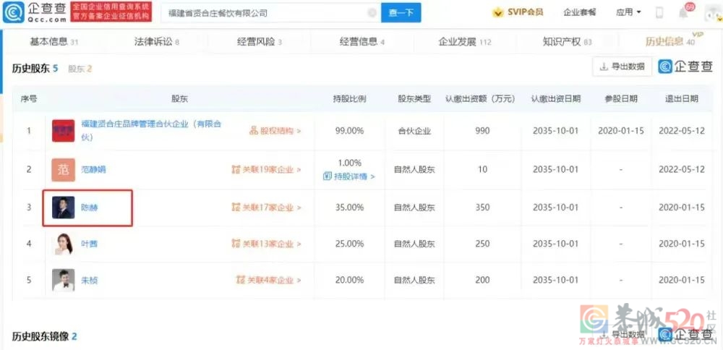
Task: Switch to the 历史信息 tab
Action: [x=670, y=42]
